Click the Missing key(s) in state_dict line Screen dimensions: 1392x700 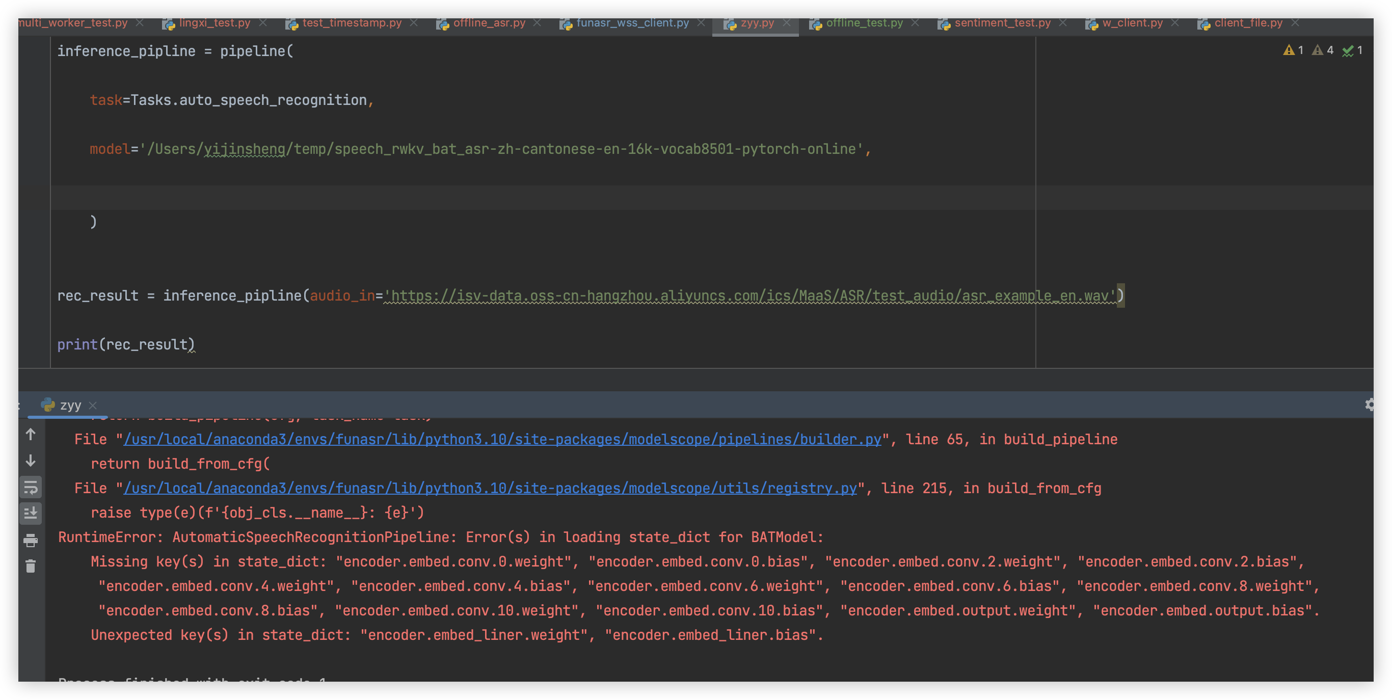pyautogui.click(x=698, y=562)
